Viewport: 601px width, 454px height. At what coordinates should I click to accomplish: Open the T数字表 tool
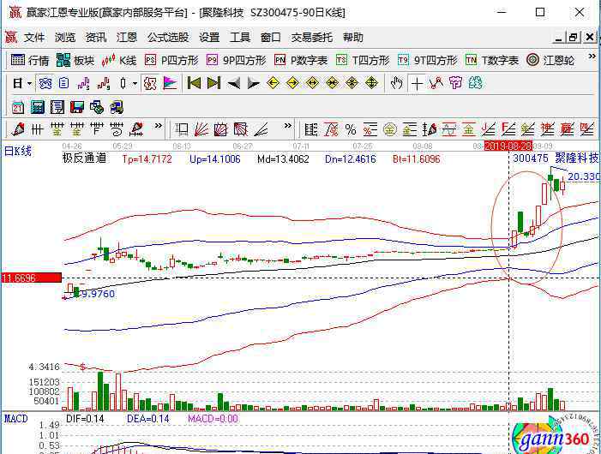[x=492, y=61]
